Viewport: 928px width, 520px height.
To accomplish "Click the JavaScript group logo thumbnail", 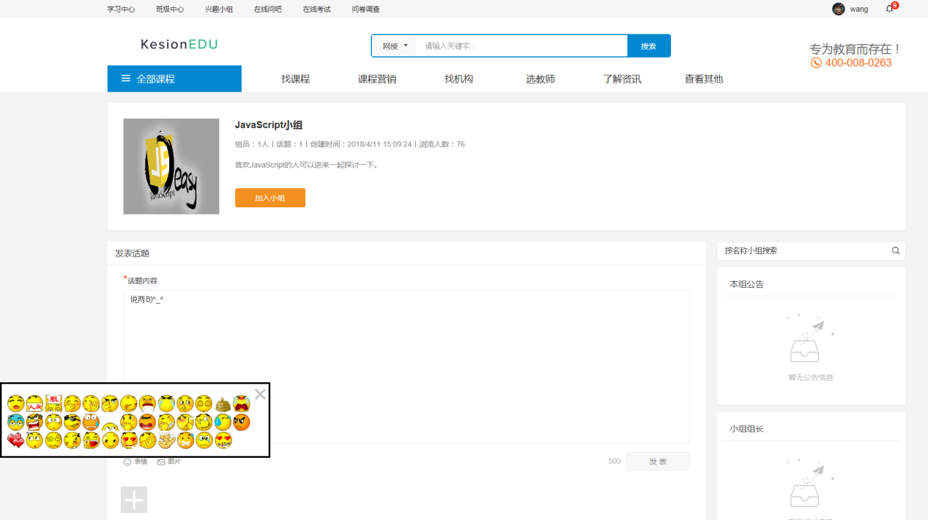I will (171, 166).
